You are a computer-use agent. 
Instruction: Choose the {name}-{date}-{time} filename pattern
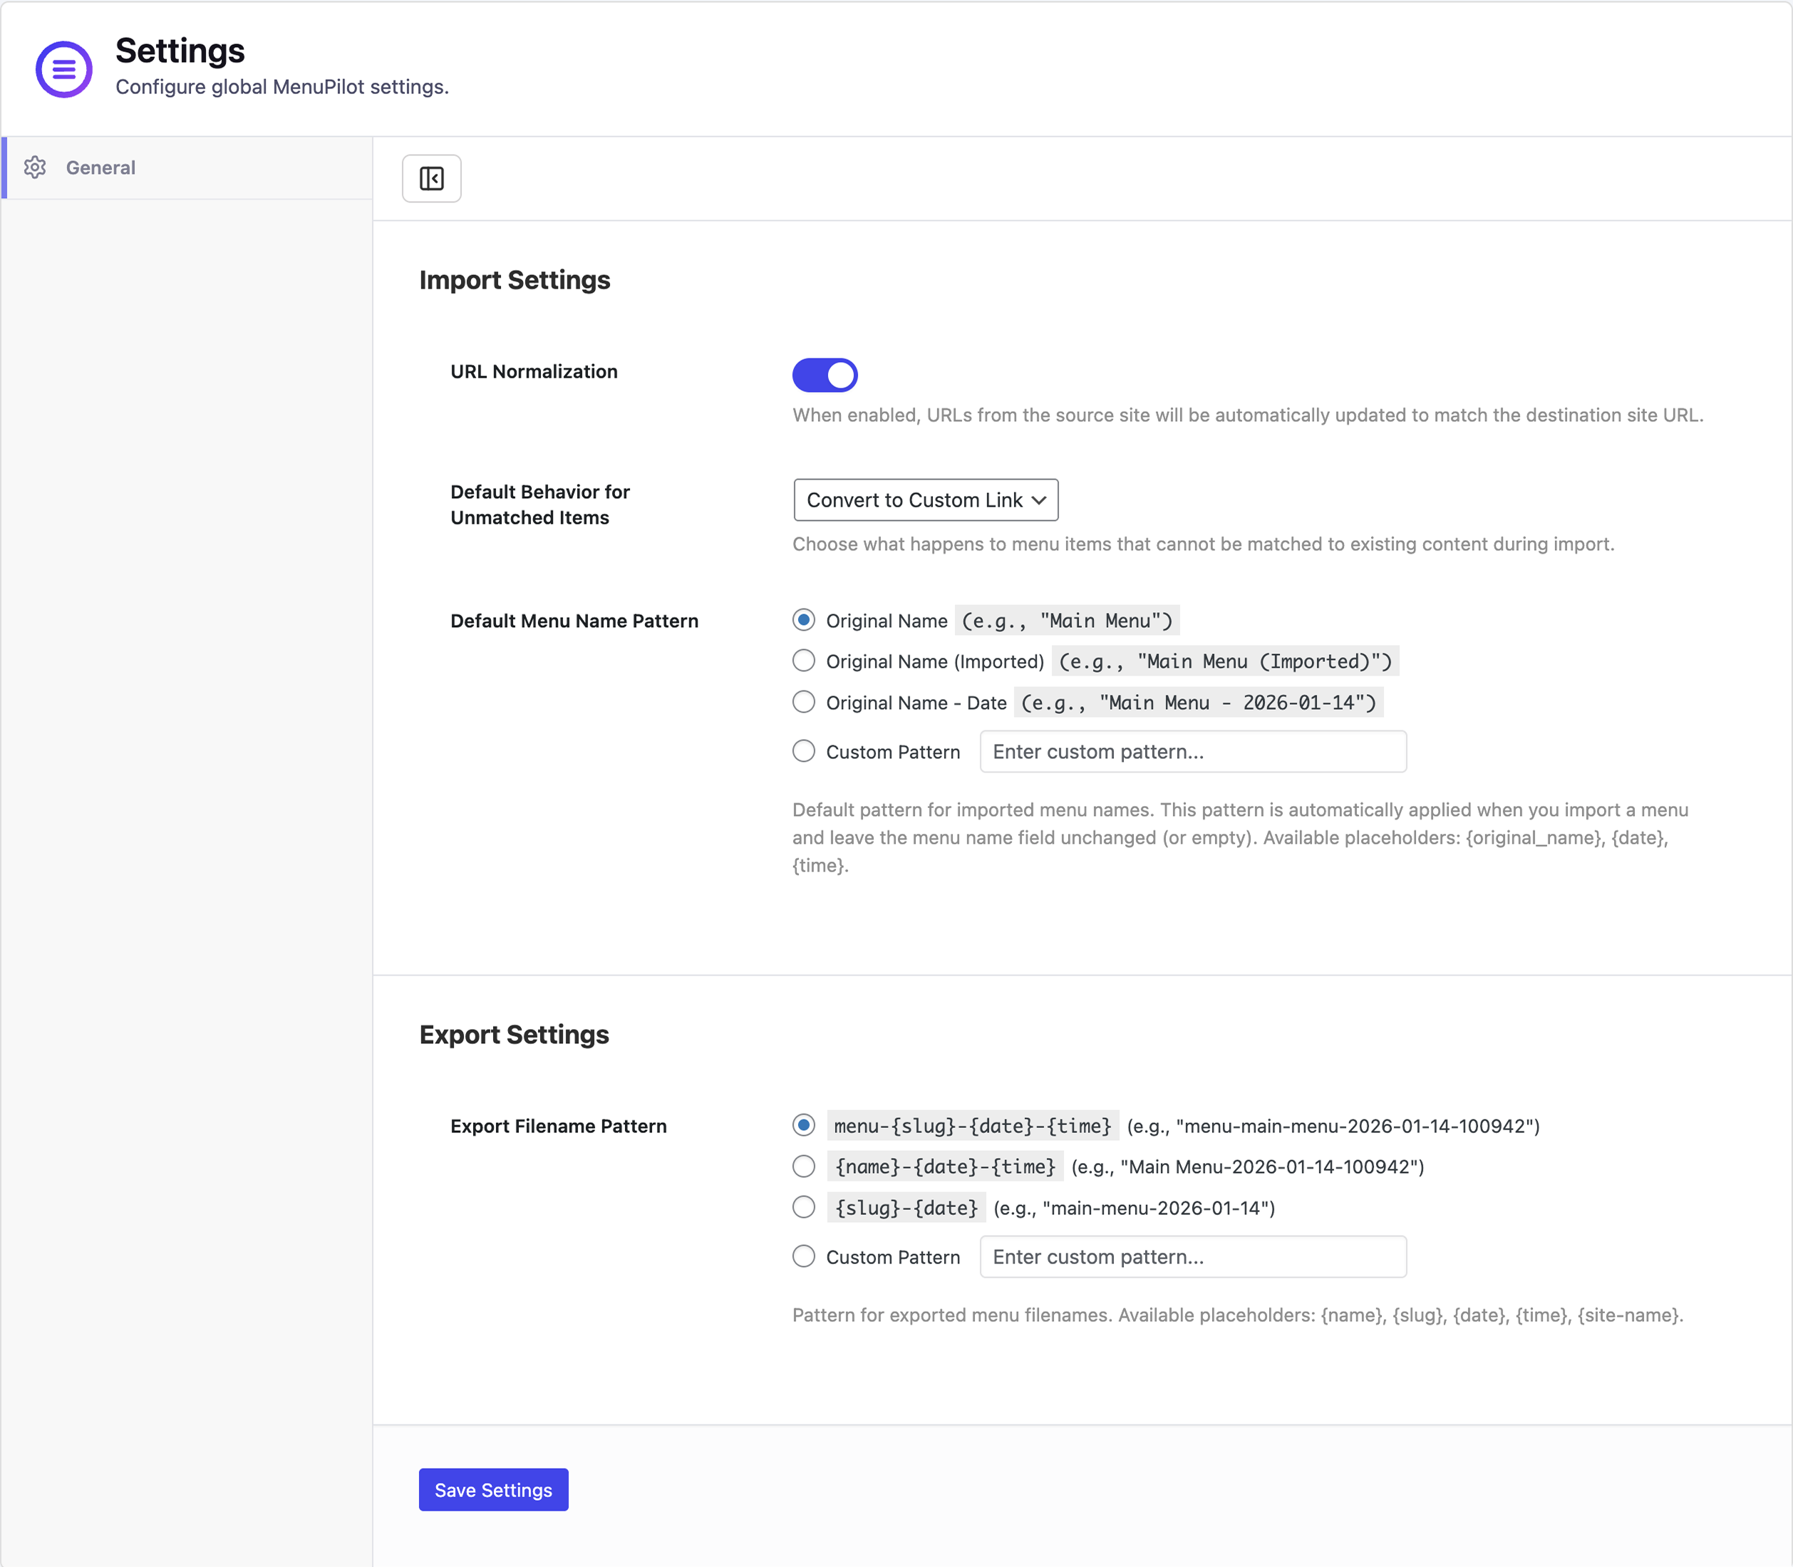click(x=804, y=1166)
